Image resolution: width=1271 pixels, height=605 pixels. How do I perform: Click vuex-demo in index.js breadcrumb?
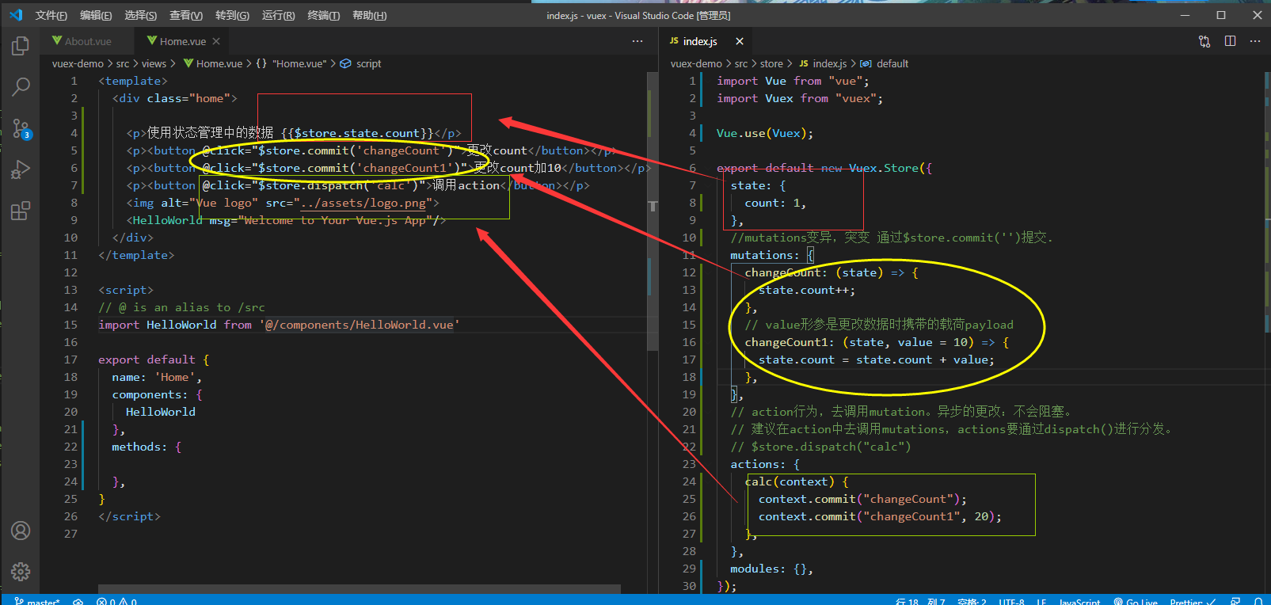[696, 63]
